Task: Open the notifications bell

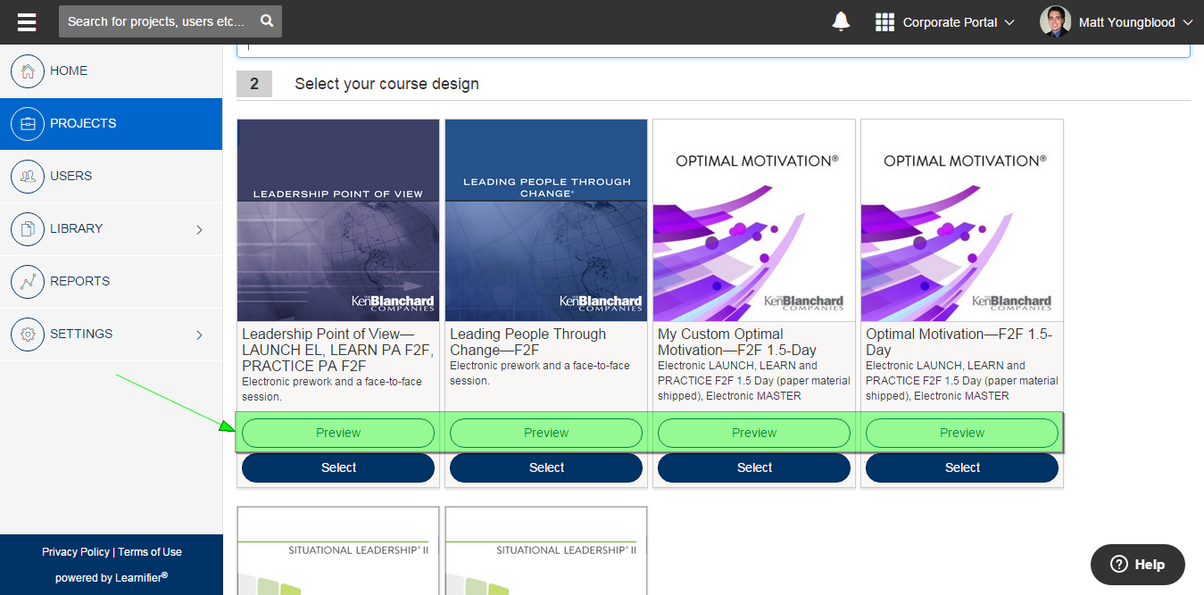Action: [x=841, y=22]
